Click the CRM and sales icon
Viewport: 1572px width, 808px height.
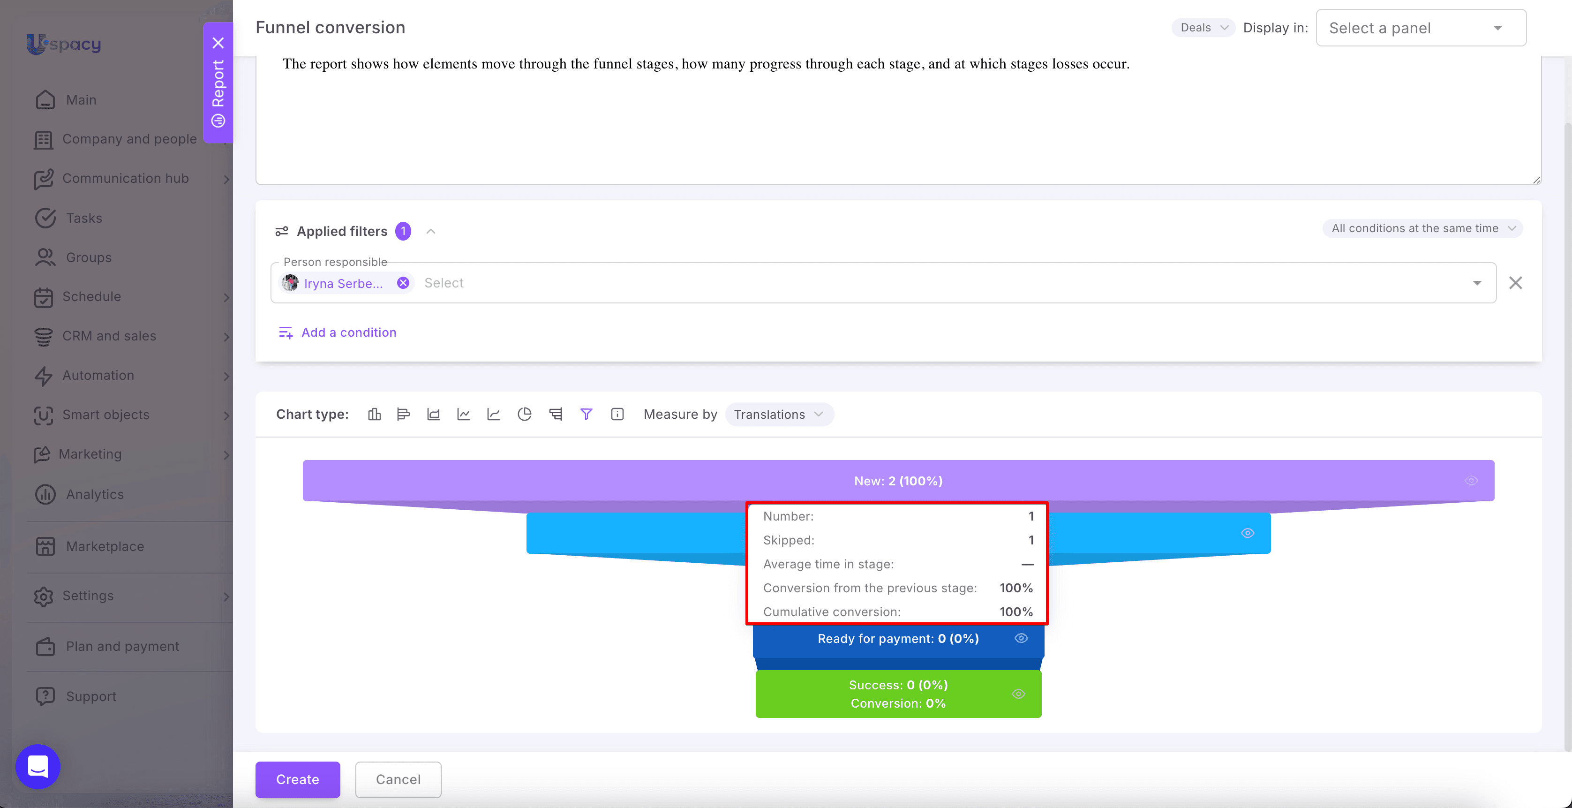43,336
